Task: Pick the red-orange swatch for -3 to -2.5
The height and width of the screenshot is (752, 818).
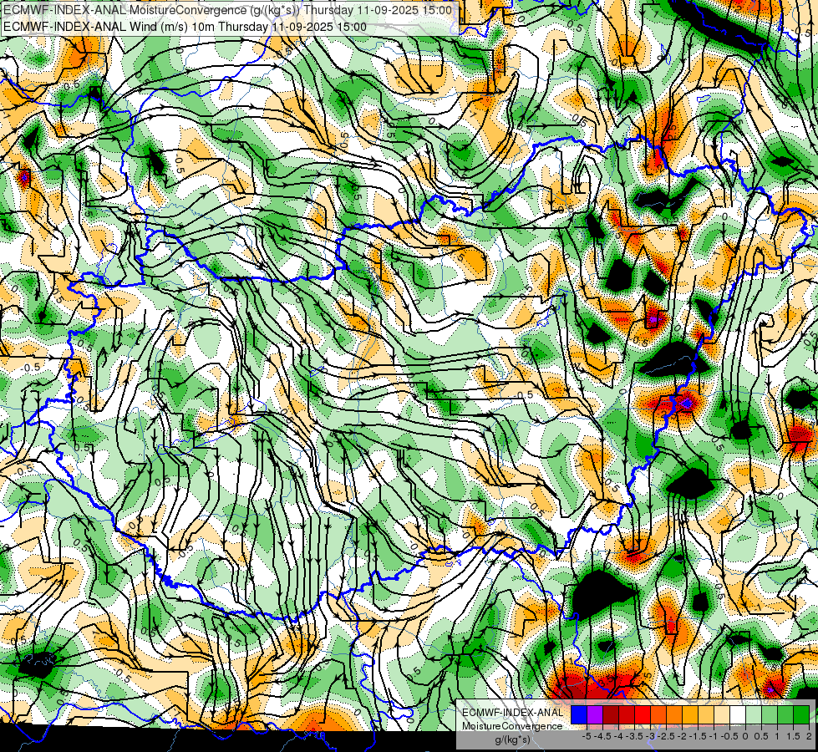Action: pos(658,715)
